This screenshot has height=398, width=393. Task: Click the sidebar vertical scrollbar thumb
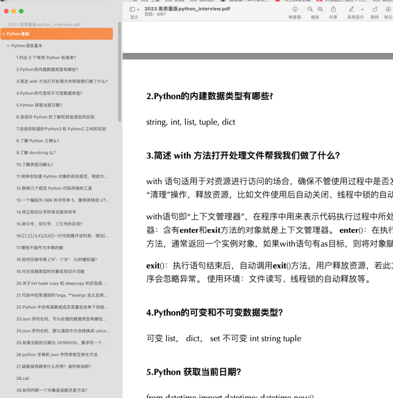(x=120, y=72)
